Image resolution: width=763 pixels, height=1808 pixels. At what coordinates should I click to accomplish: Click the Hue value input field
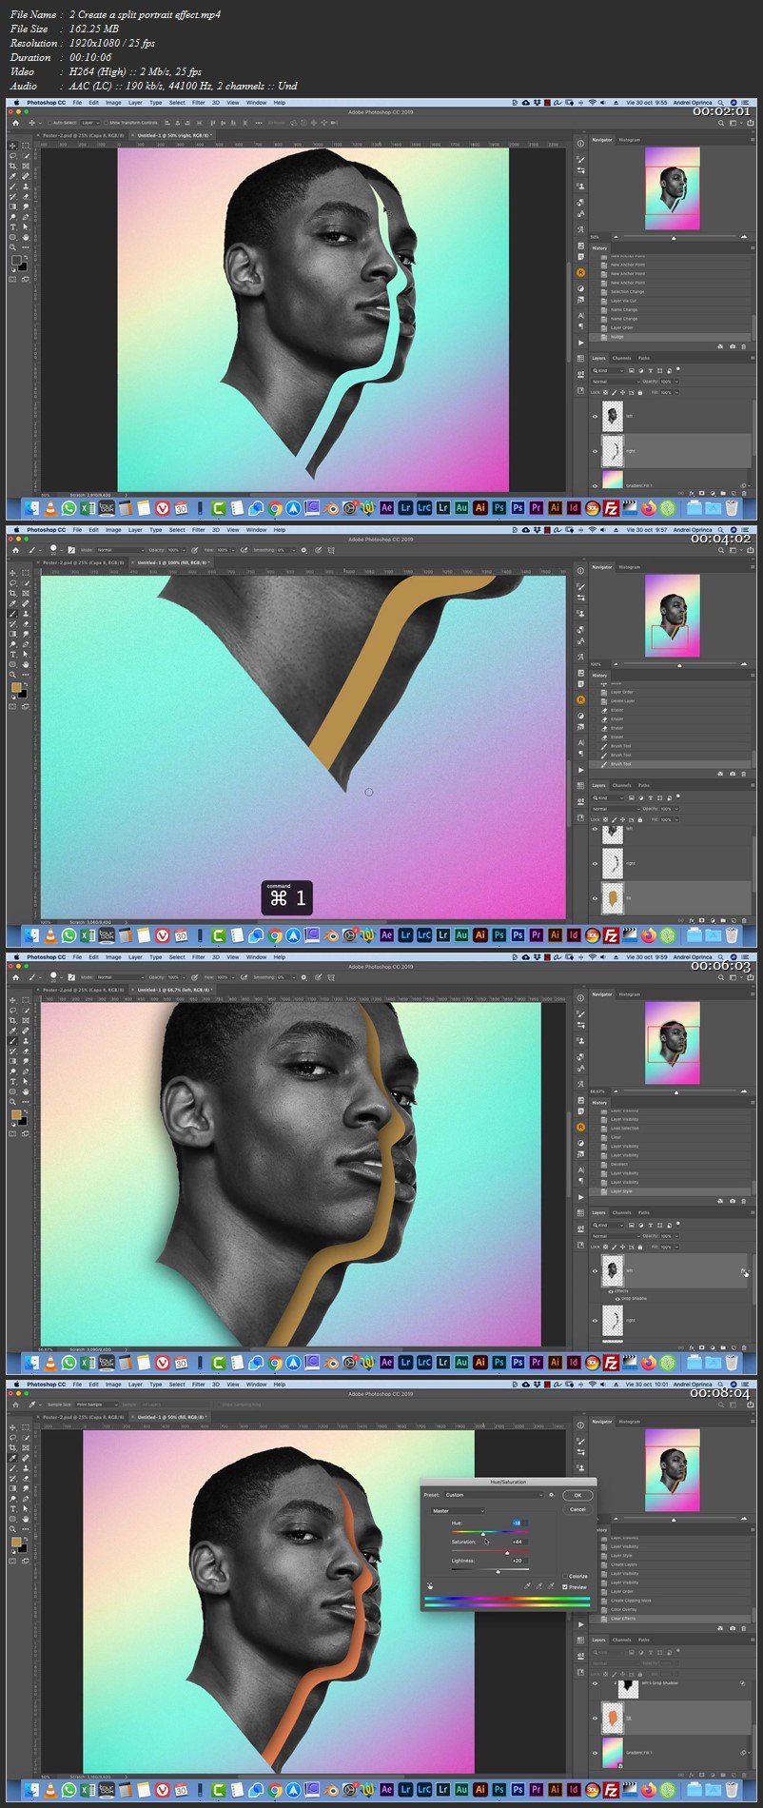pos(520,1523)
